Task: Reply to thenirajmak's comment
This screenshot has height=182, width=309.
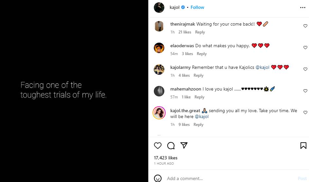Action: pos(200,32)
